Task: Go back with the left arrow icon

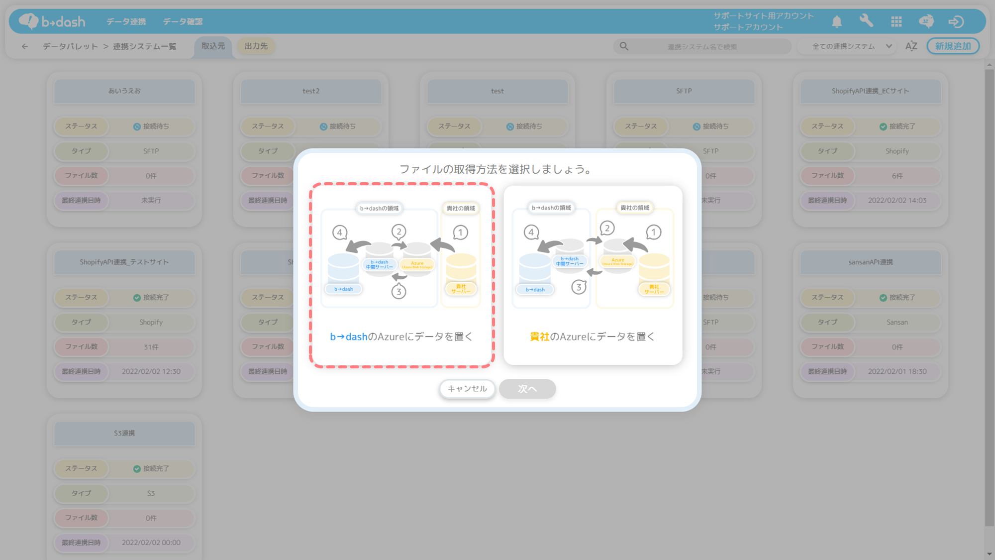Action: point(25,46)
